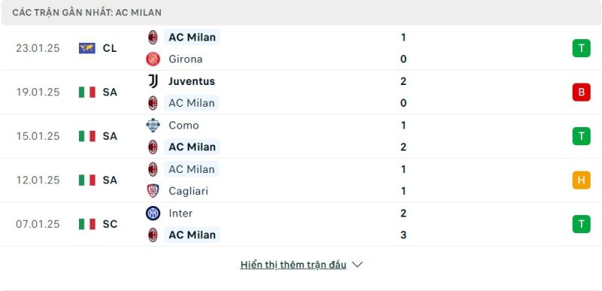The height and width of the screenshot is (291, 602).
Task: Open the Cagliari team name
Action: [188, 191]
